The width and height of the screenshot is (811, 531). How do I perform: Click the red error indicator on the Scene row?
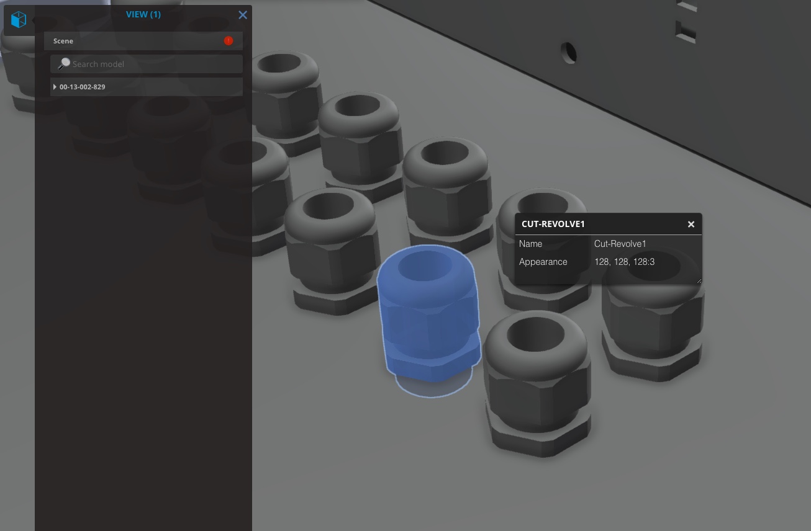pyautogui.click(x=229, y=40)
